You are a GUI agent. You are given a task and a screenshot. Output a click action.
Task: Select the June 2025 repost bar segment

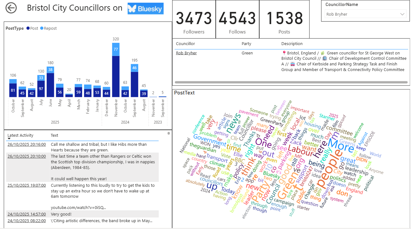pos(50,70)
